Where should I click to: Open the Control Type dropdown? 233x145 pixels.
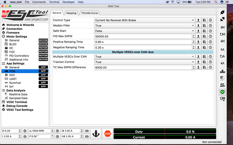143,20
